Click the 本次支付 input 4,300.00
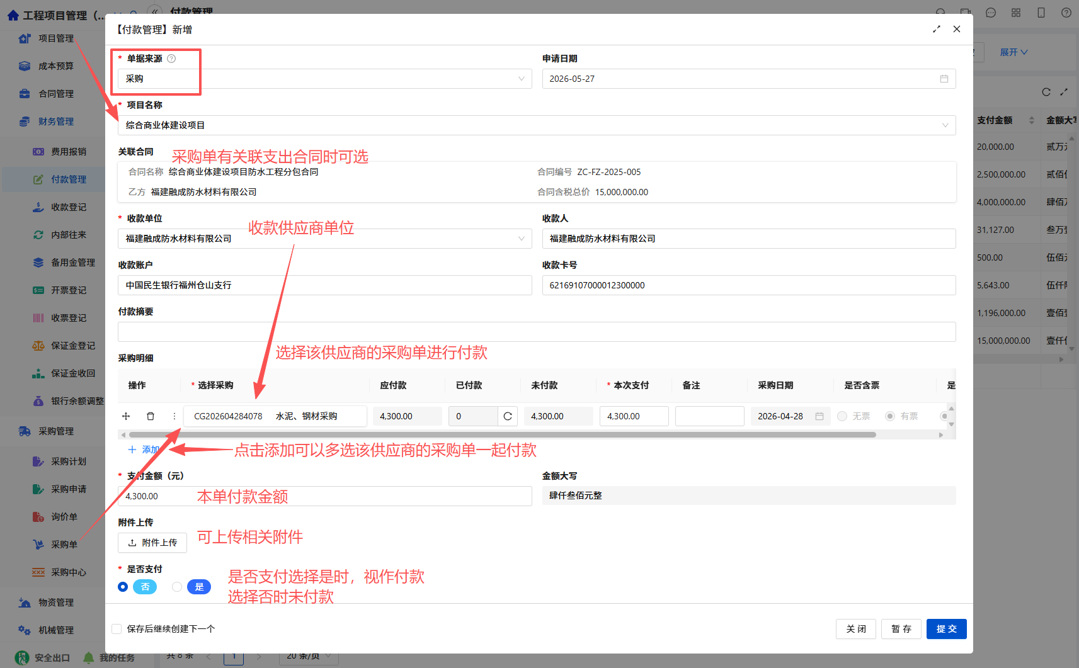The image size is (1079, 668). pyautogui.click(x=634, y=416)
